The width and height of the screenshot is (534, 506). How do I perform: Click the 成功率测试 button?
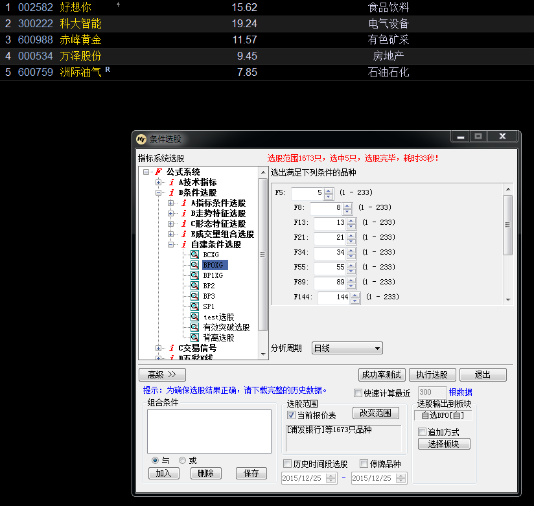tap(382, 374)
